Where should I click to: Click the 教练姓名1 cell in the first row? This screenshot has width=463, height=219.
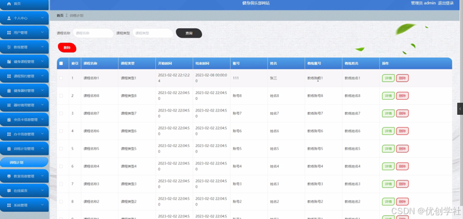[353, 78]
